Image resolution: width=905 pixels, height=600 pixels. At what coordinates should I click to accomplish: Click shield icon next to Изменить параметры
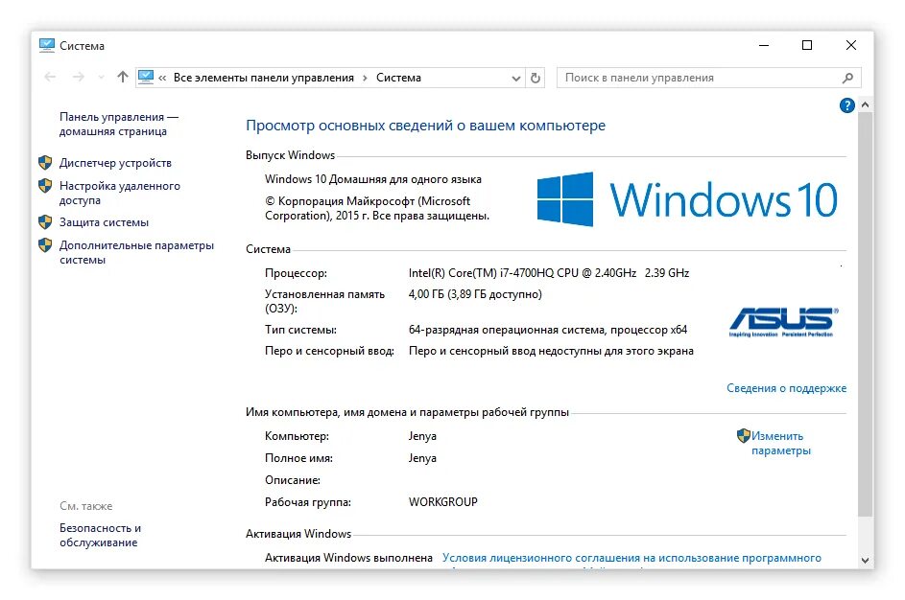pyautogui.click(x=744, y=435)
